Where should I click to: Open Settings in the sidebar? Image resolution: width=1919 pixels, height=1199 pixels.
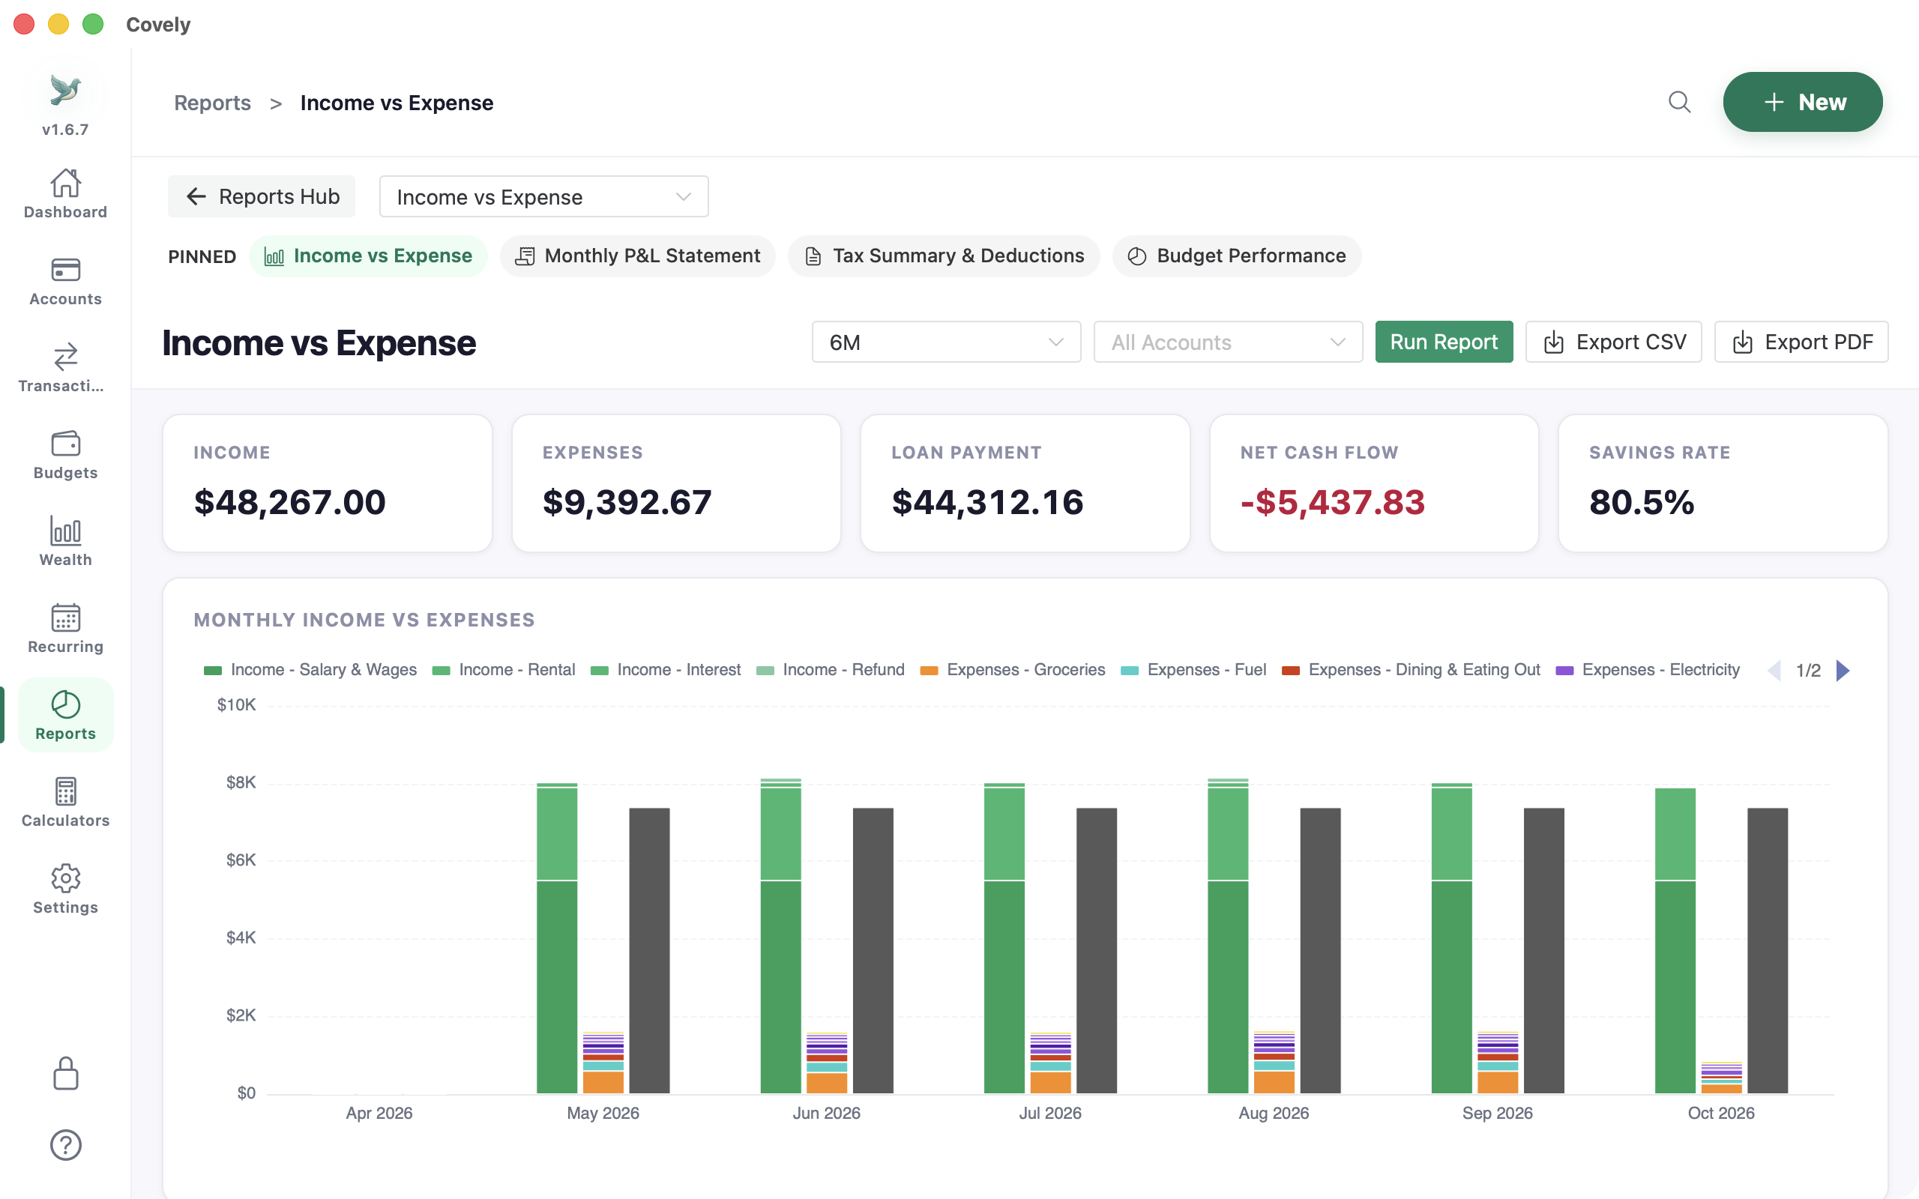65,890
